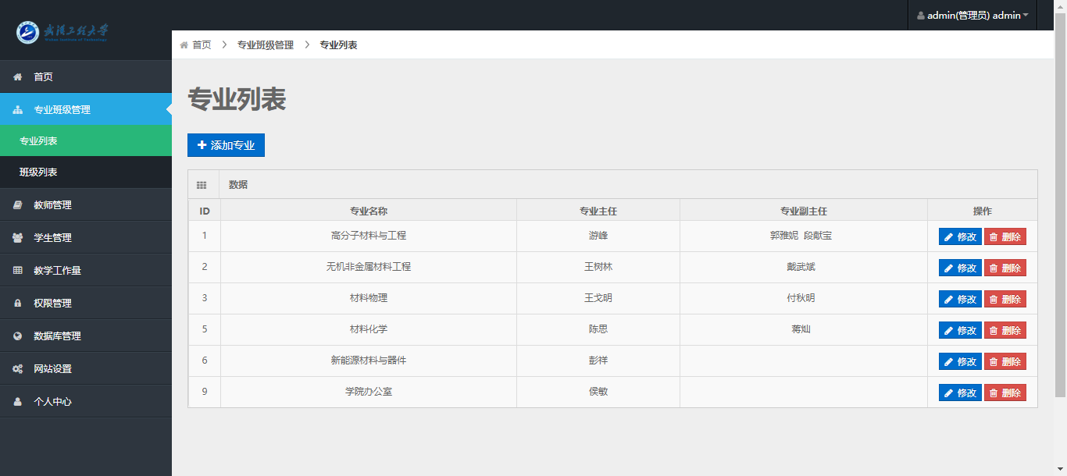Viewport: 1067px width, 476px height.
Task: Click the 网站设置 gears icon
Action: point(18,369)
